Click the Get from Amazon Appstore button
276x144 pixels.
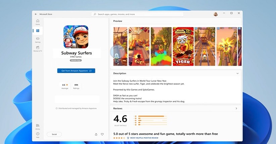[x=76, y=71]
